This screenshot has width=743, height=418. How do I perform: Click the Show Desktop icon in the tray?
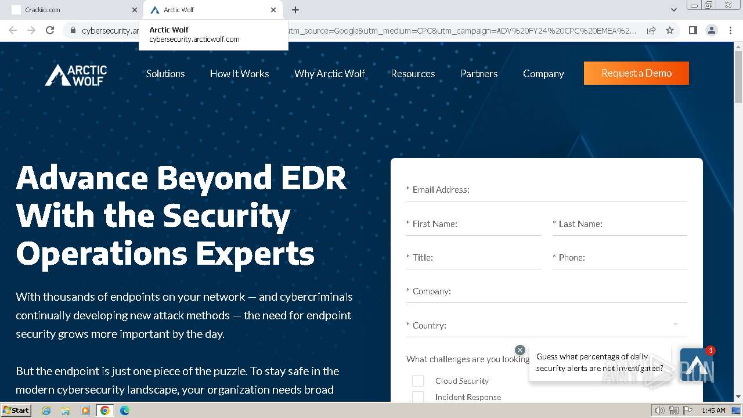[736, 410]
